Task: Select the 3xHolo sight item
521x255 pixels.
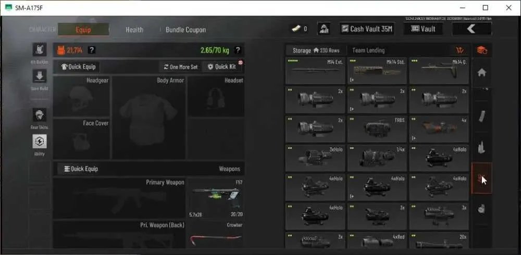Action: 315,158
